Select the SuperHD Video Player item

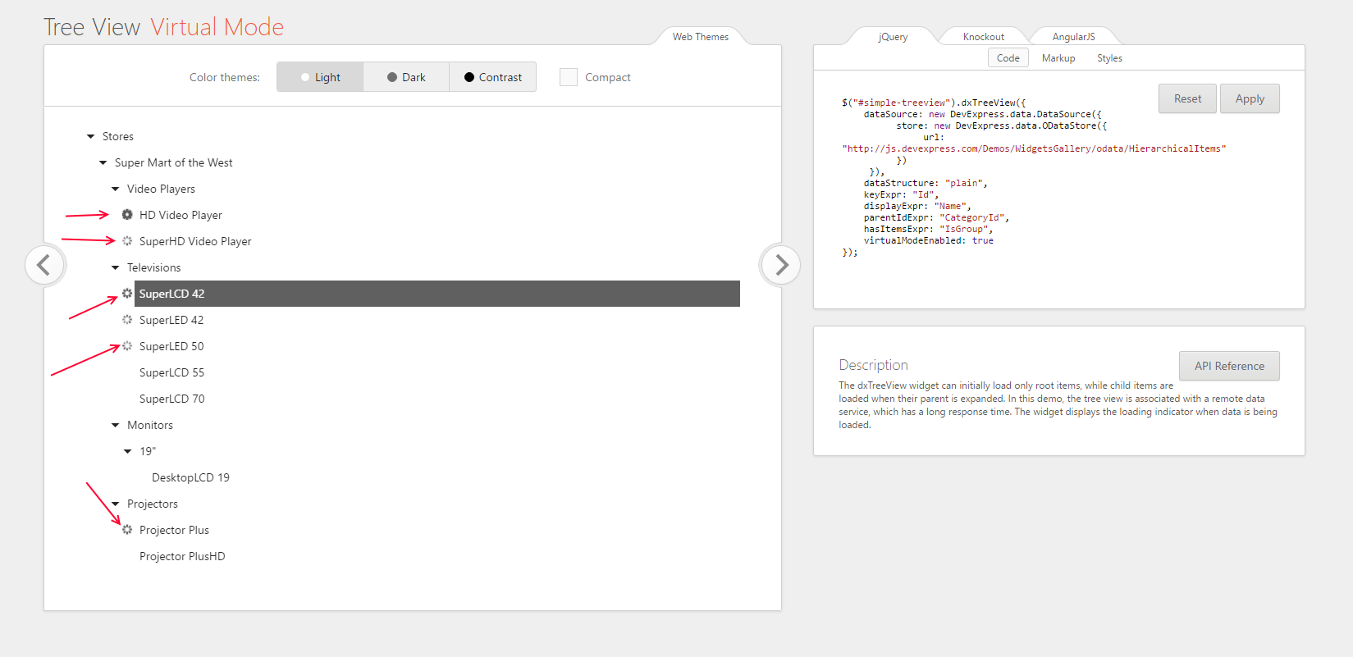(x=195, y=241)
